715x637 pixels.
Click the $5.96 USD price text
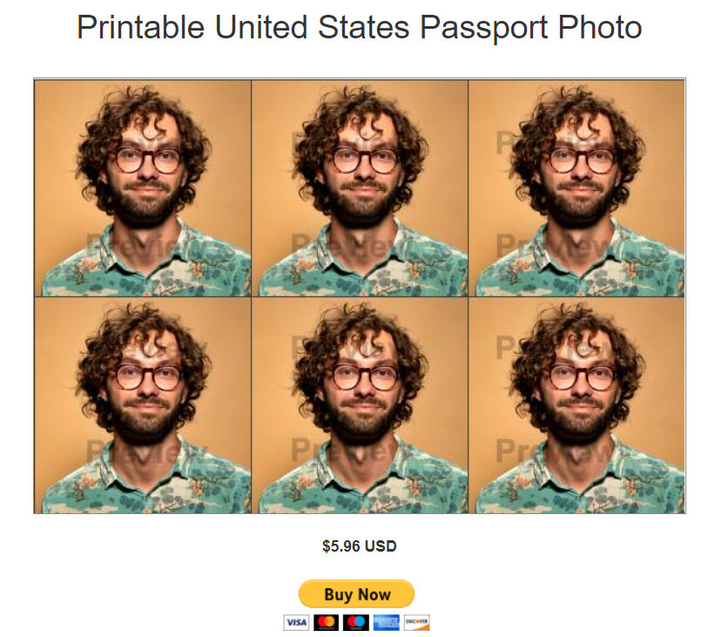[x=360, y=546]
